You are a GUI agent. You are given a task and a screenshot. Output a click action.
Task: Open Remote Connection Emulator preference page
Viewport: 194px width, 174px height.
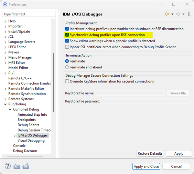29,83
